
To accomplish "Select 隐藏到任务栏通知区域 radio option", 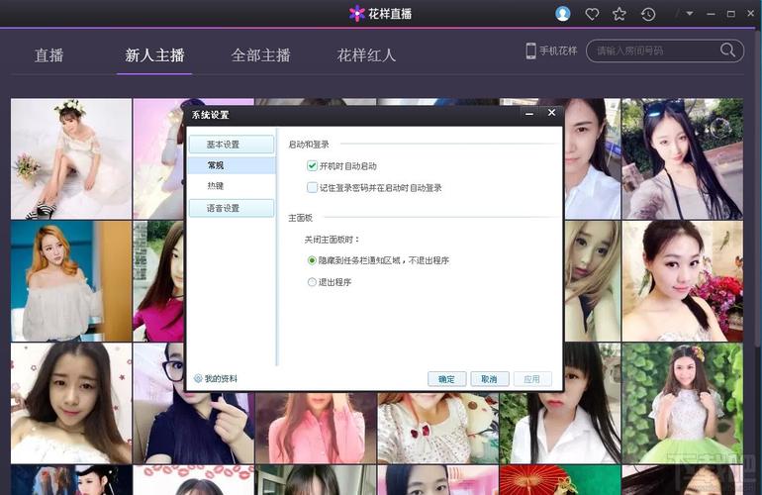I will (x=312, y=260).
